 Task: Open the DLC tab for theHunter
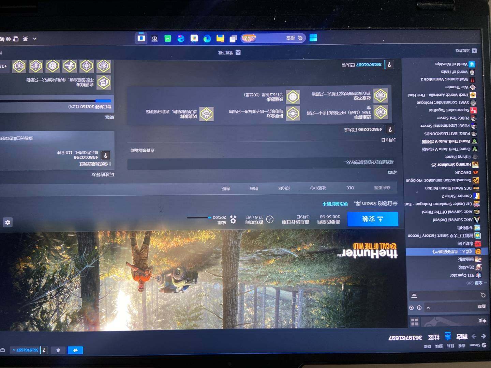click(350, 188)
